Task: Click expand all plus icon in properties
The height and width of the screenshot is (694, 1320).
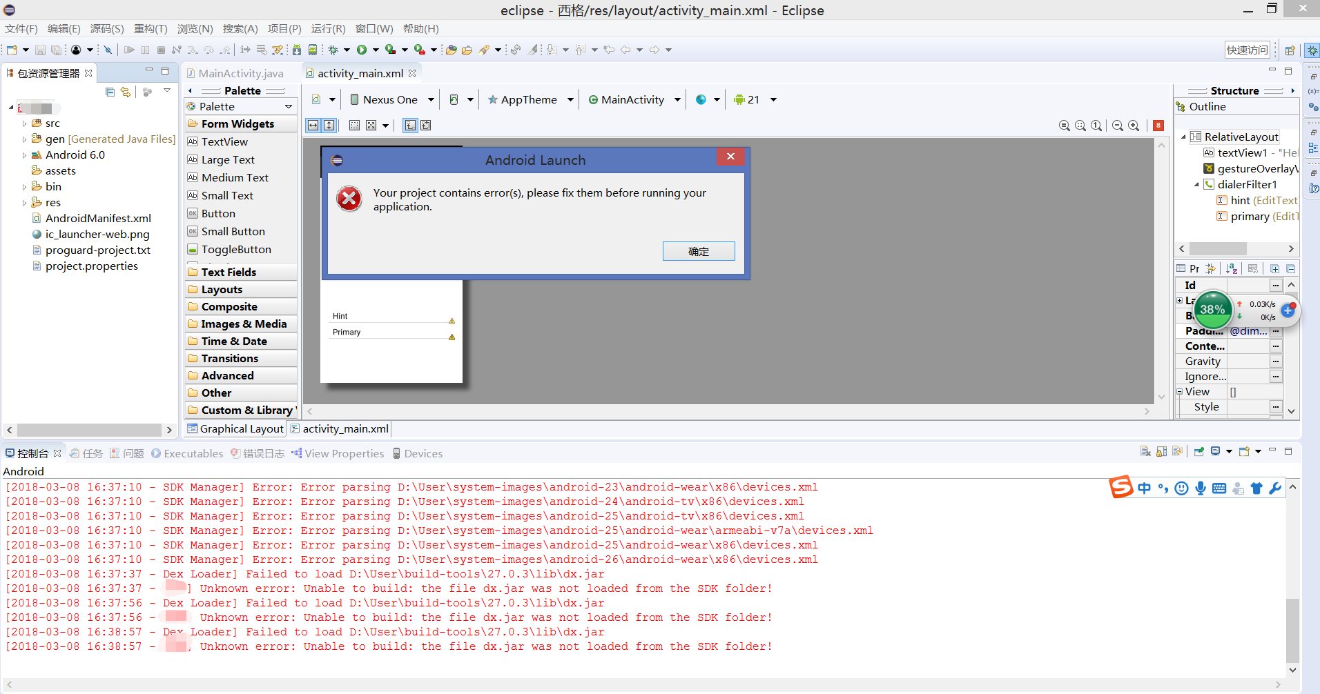Action: point(1274,268)
